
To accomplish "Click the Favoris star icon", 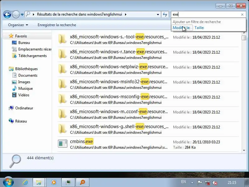I will [x=11, y=36].
